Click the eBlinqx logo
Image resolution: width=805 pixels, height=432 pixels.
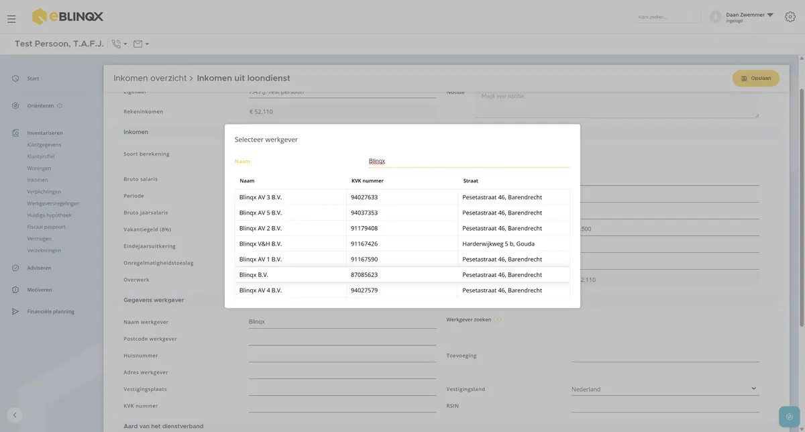click(x=68, y=16)
